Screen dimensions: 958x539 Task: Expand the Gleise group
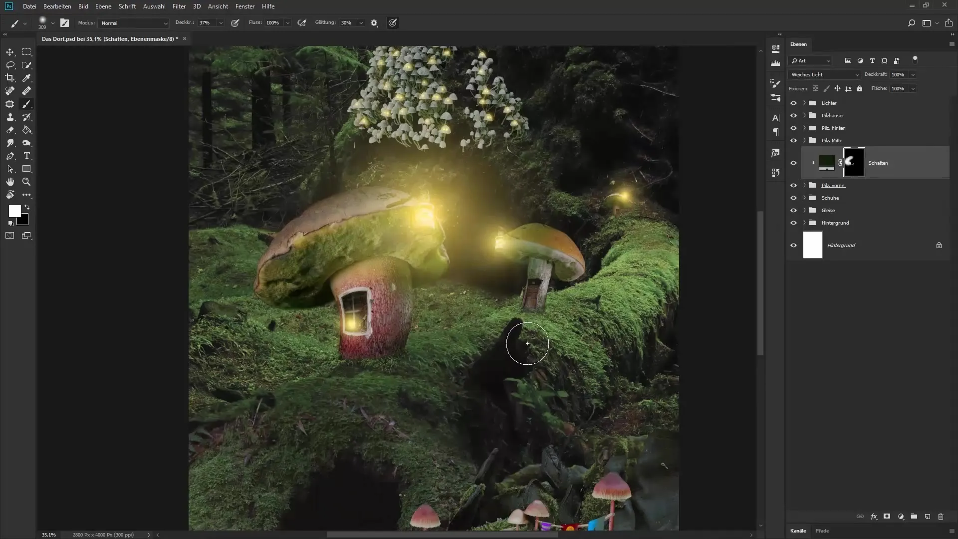click(804, 210)
